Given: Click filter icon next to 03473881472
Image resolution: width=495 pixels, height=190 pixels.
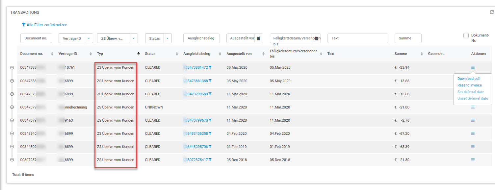Looking at the screenshot, I should pyautogui.click(x=210, y=67).
